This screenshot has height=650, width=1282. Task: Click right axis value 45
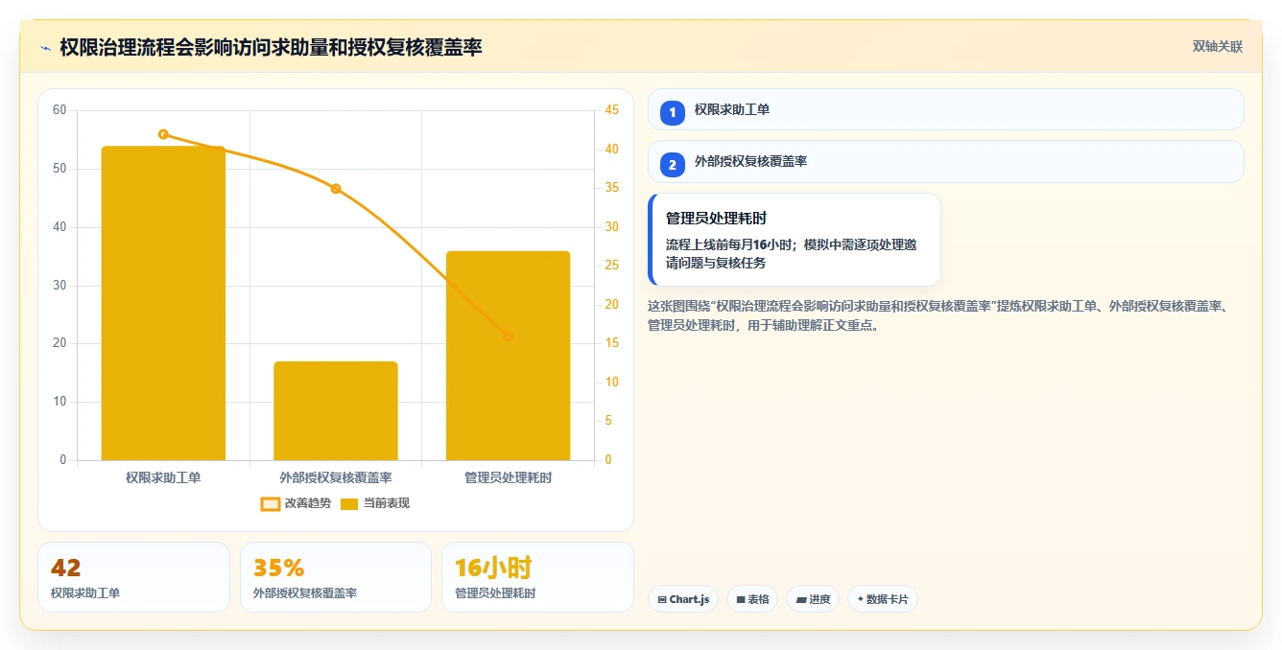(x=611, y=110)
